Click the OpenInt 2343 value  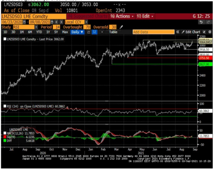tap(120, 10)
